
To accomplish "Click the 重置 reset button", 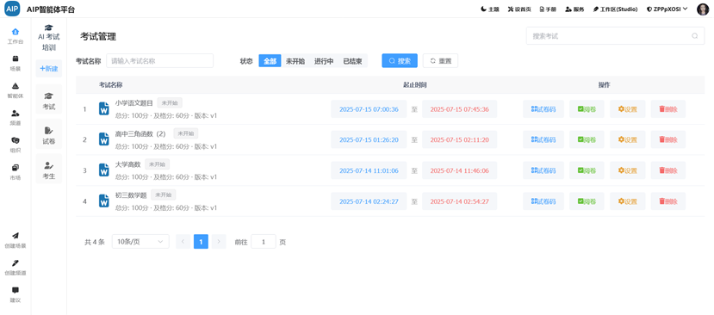I will [440, 61].
